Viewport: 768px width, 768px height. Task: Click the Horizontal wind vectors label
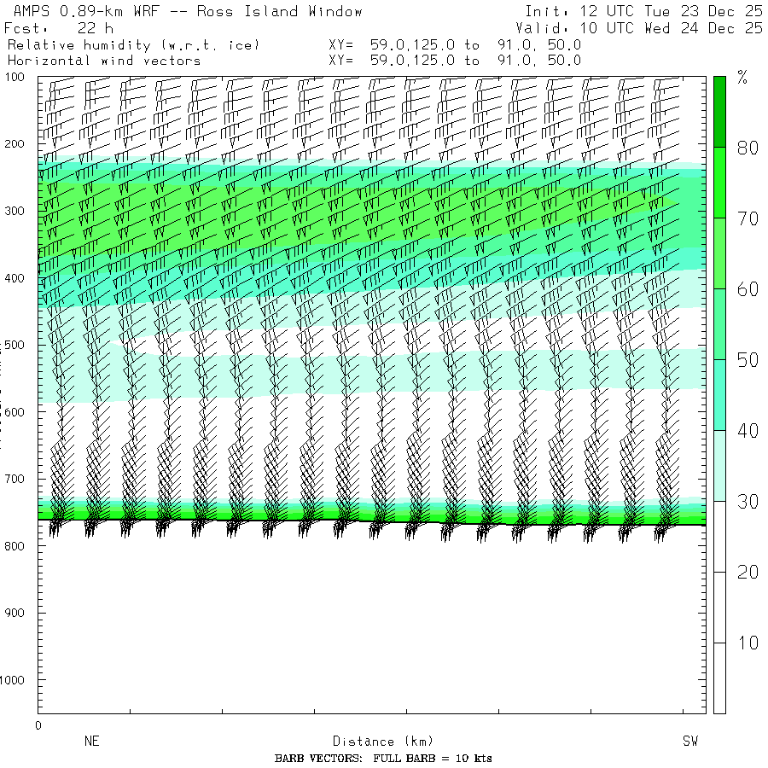[x=104, y=61]
